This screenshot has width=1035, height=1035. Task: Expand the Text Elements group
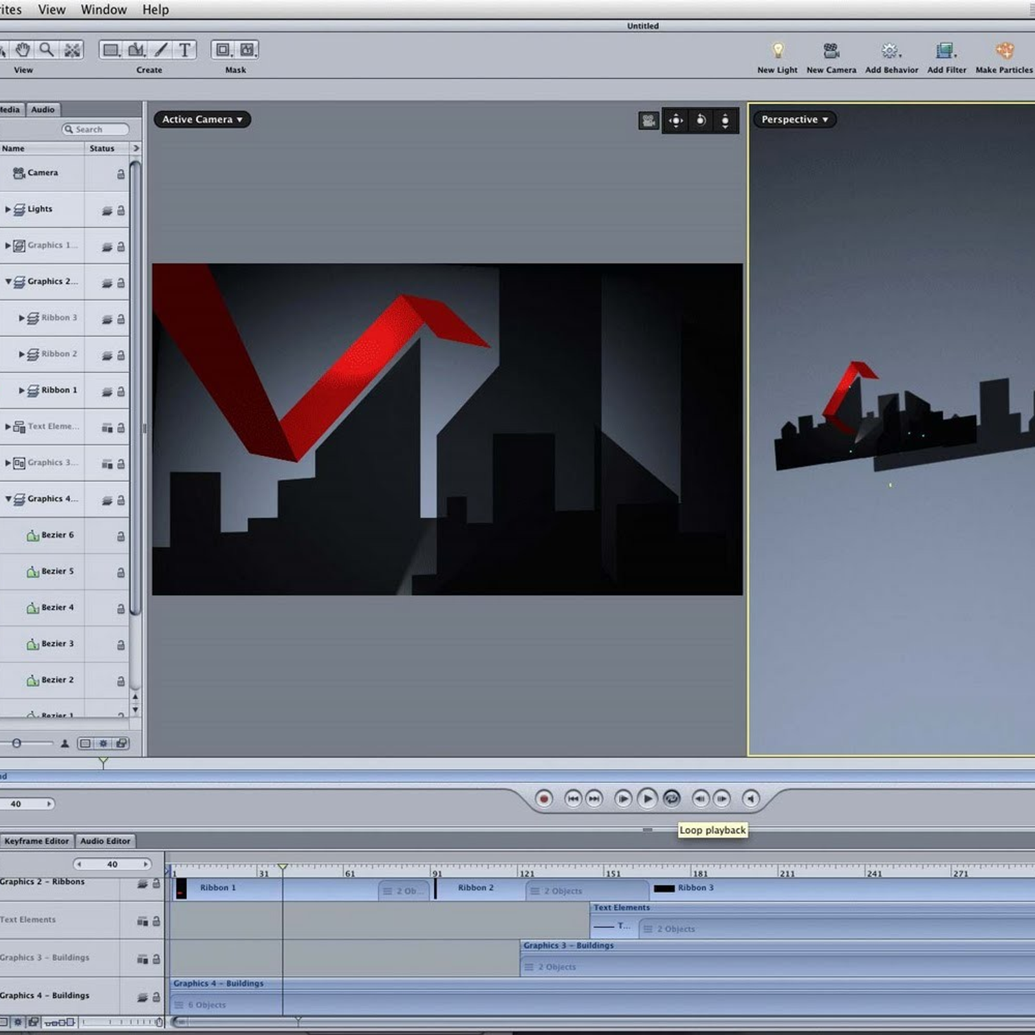(x=8, y=426)
